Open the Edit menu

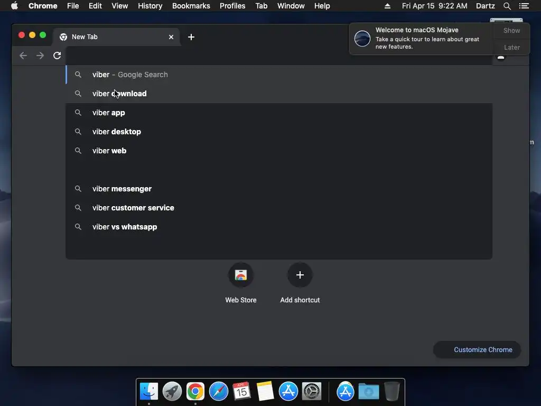[x=95, y=6]
